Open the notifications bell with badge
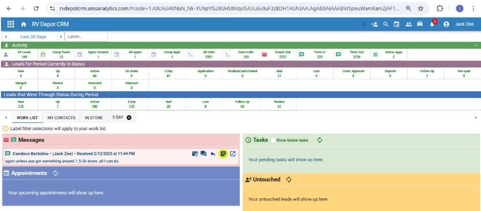The height and width of the screenshot is (211, 481). tap(432, 24)
